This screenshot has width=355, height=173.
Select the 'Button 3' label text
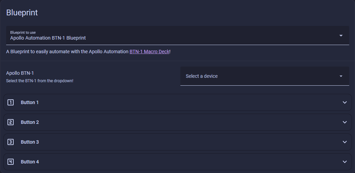click(x=30, y=142)
